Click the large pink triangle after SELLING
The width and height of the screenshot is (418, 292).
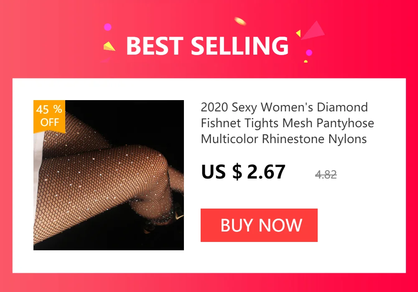tap(313, 30)
